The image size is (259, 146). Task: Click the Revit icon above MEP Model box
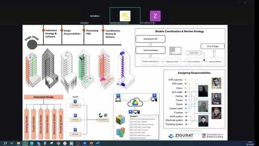coord(75,130)
